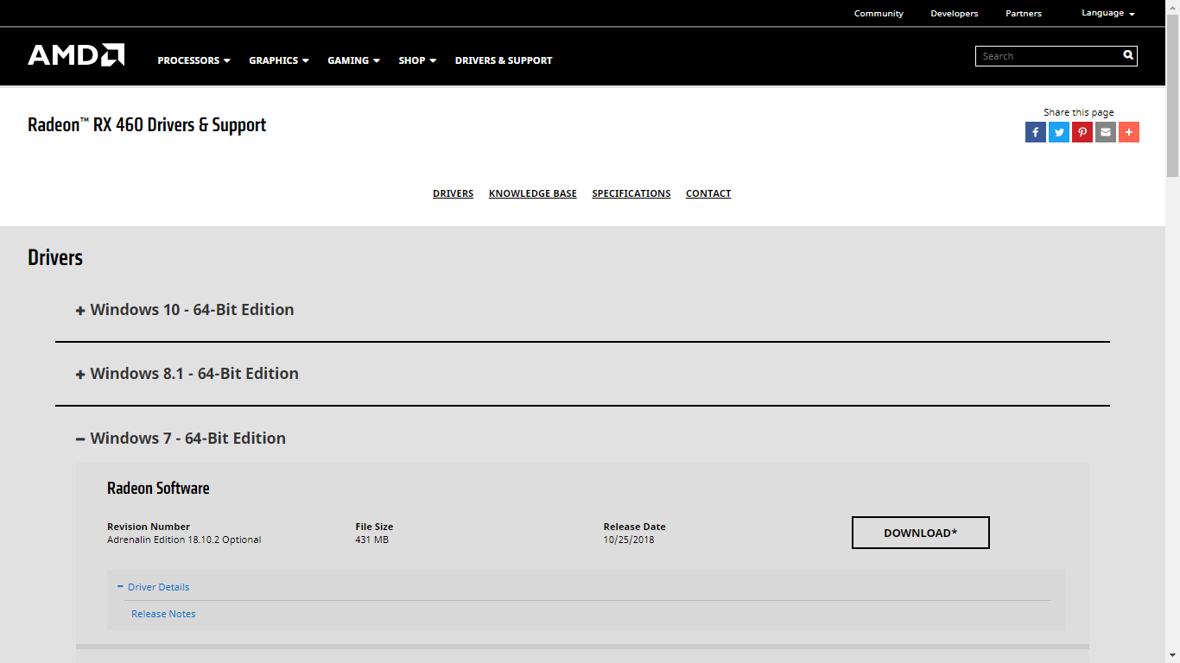Click the AMD logo
The image size is (1180, 663).
point(76,55)
